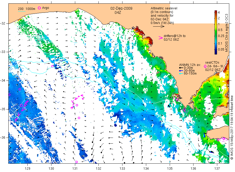The width and height of the screenshot is (235, 172).
Task: Click the Argo float marker at map bottom edge near 131
Action: (x=77, y=162)
